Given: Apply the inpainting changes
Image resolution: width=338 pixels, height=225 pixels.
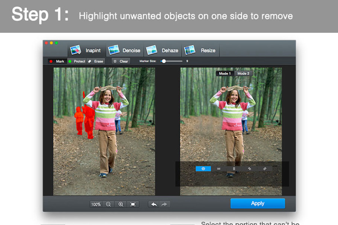Looking at the screenshot, I should (x=258, y=203).
